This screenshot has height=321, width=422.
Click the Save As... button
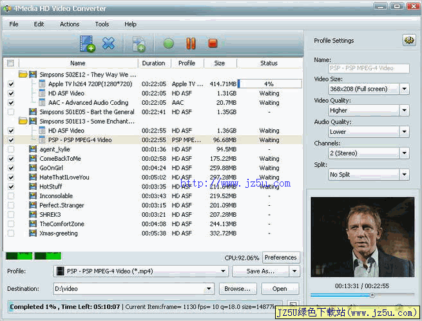coord(260,271)
